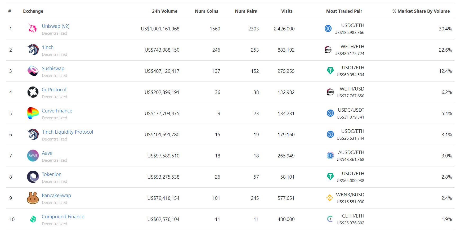
Task: Click the Tokenlon logo icon
Action: (x=33, y=177)
